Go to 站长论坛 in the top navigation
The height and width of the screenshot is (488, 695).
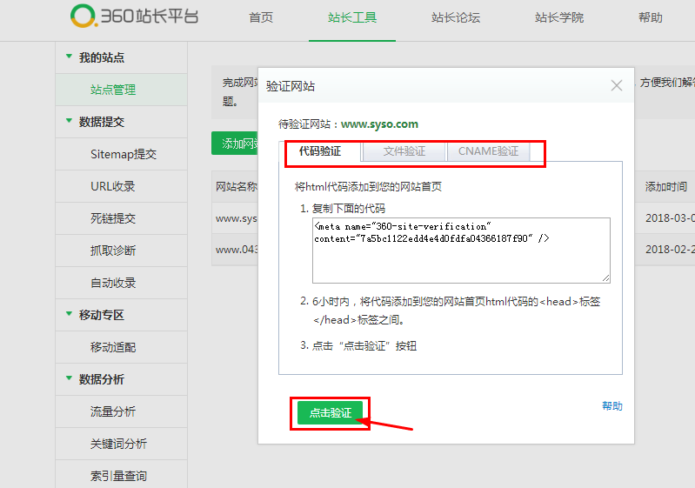tap(456, 17)
